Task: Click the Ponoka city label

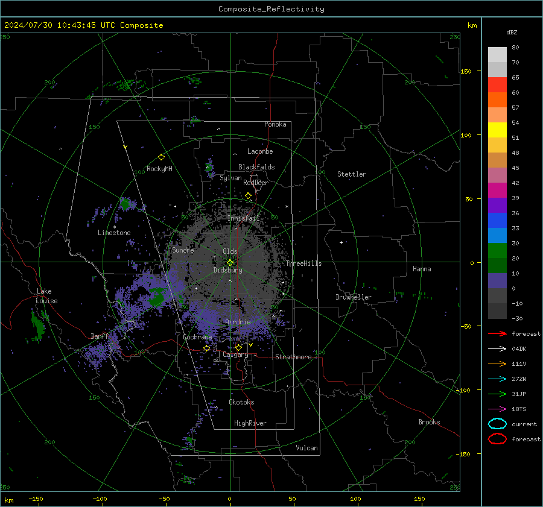Action: (275, 124)
